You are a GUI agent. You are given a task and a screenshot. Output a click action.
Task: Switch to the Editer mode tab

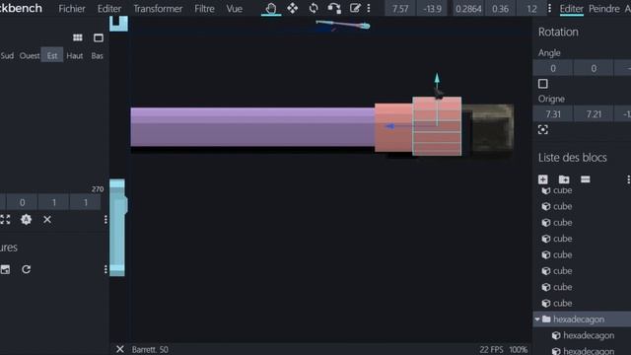572,9
